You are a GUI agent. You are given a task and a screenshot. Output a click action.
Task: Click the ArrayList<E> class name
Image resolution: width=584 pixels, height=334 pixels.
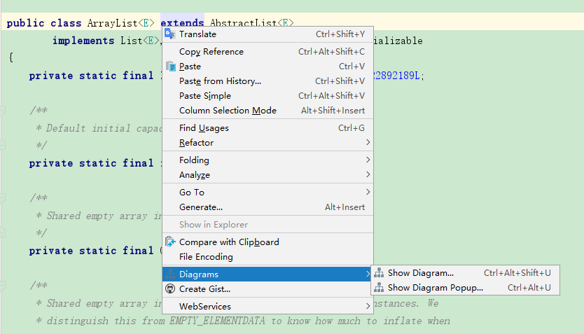(120, 23)
